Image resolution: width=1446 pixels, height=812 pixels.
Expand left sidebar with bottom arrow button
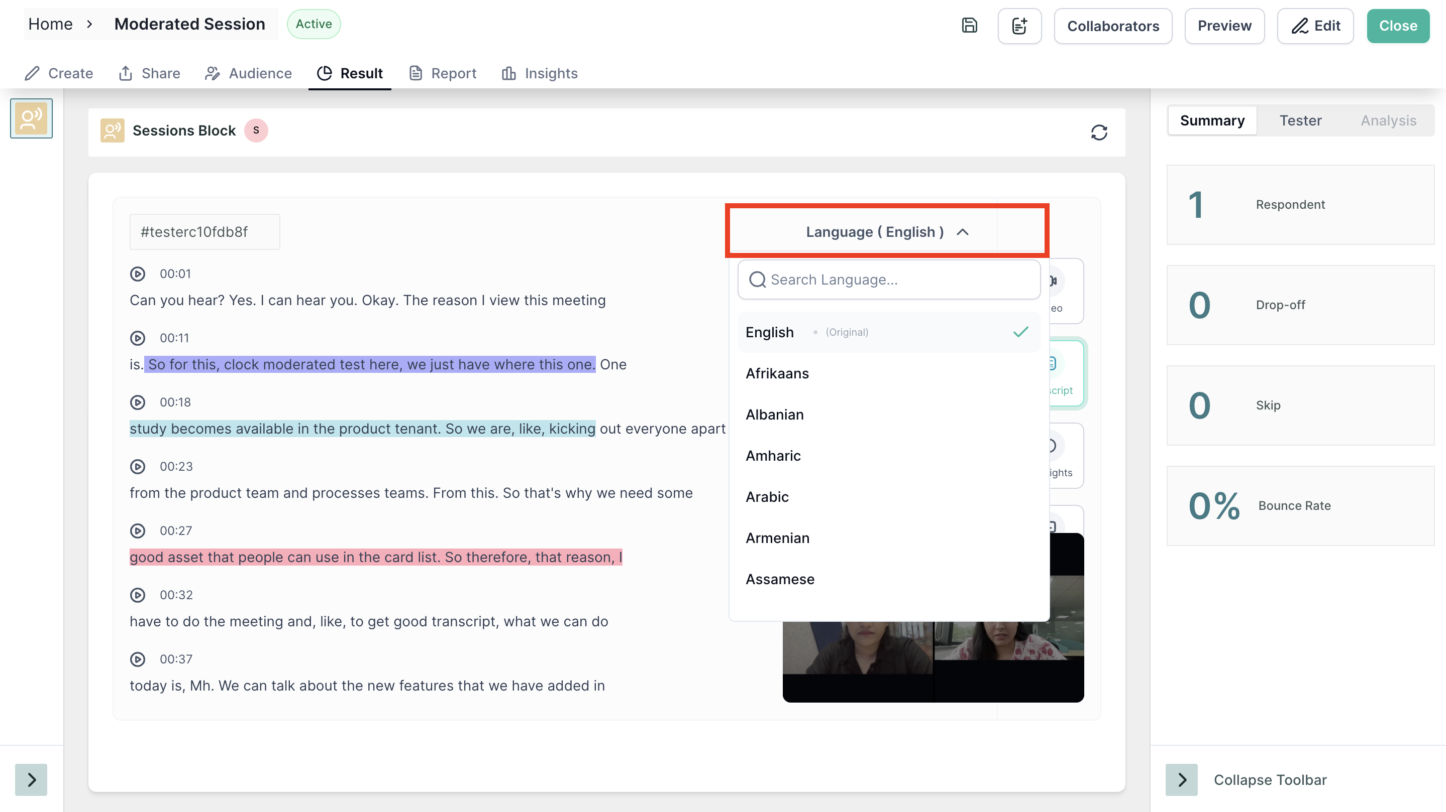(32, 779)
